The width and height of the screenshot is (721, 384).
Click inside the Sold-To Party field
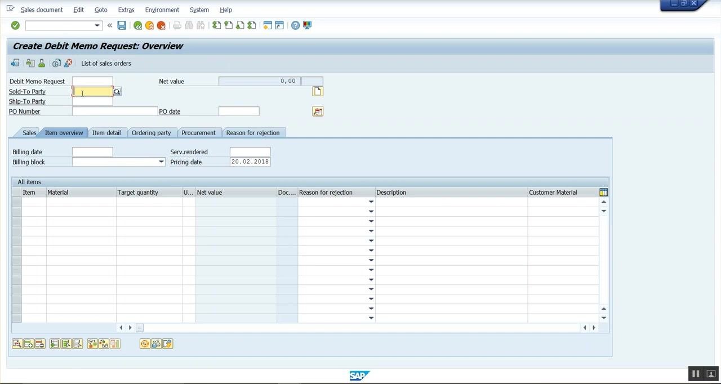click(92, 91)
